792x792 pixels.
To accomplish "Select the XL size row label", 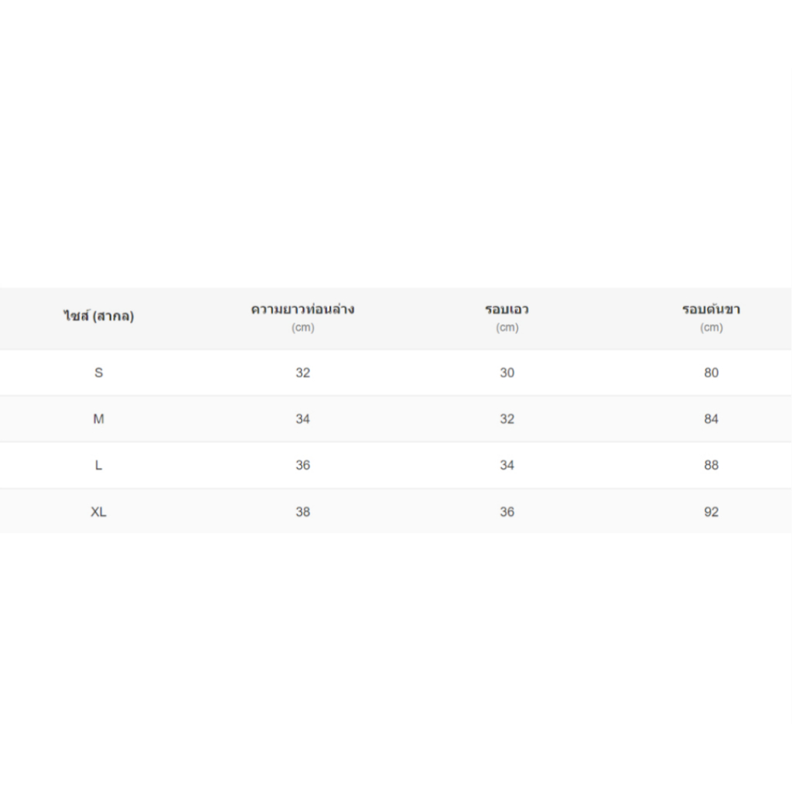I will 98,512.
